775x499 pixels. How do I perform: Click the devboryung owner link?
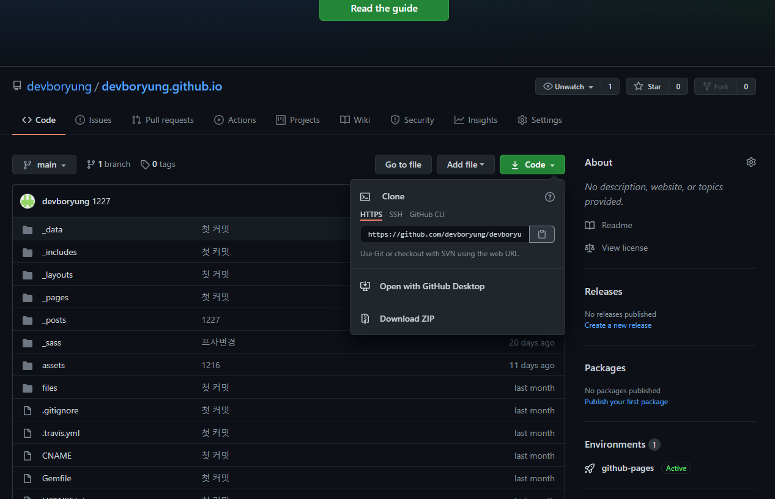click(x=58, y=87)
